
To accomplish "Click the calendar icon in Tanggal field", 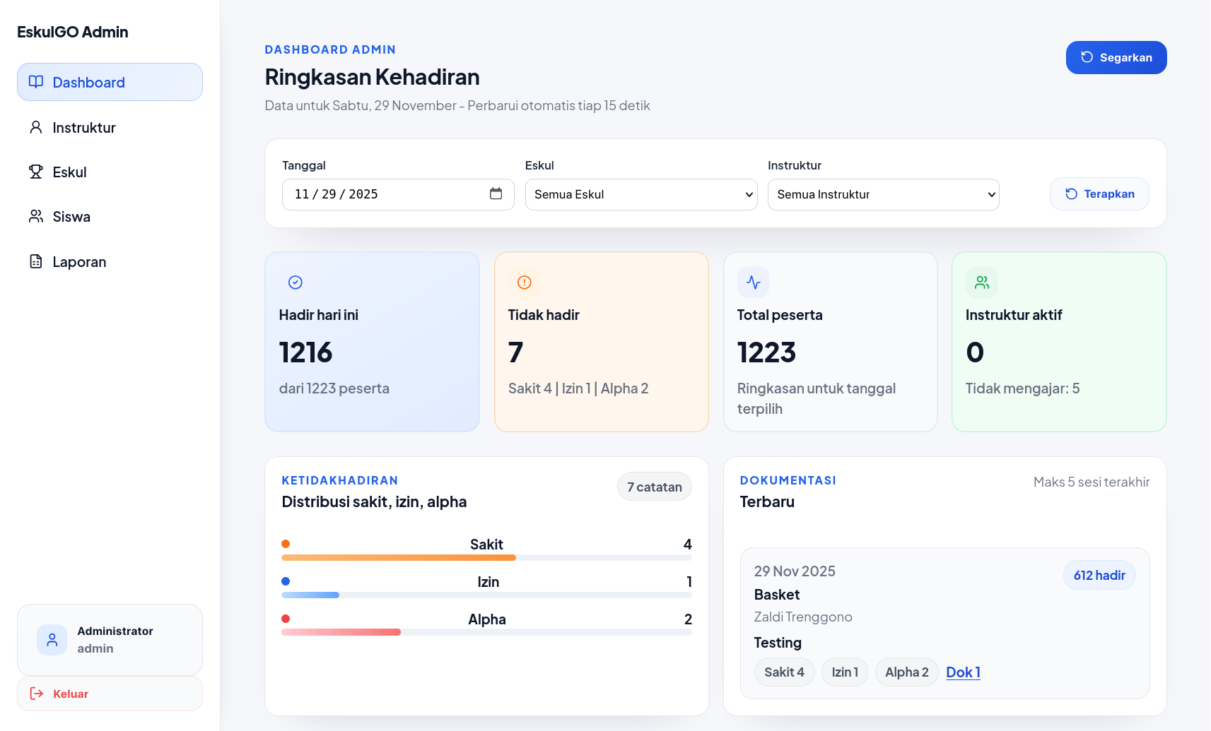I will [496, 194].
